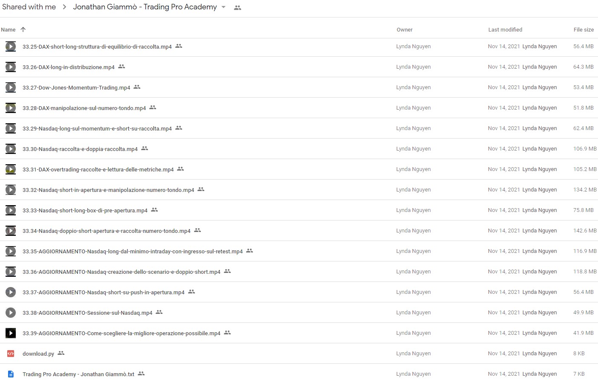Viewport: 598px width, 380px height.
Task: Select file 33.30-Nasdaq-raccolta-e-doppia-raccolta.mp4
Action: (80, 149)
